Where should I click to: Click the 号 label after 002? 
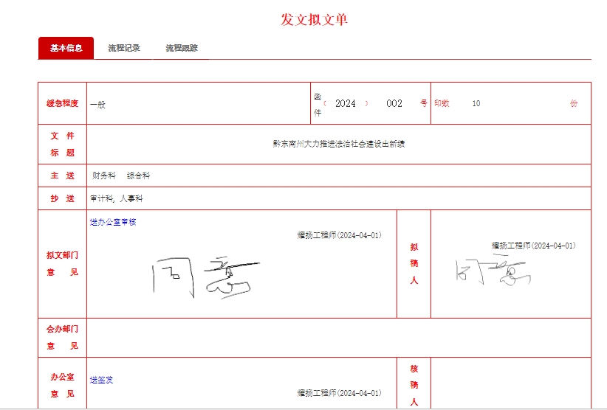point(424,103)
